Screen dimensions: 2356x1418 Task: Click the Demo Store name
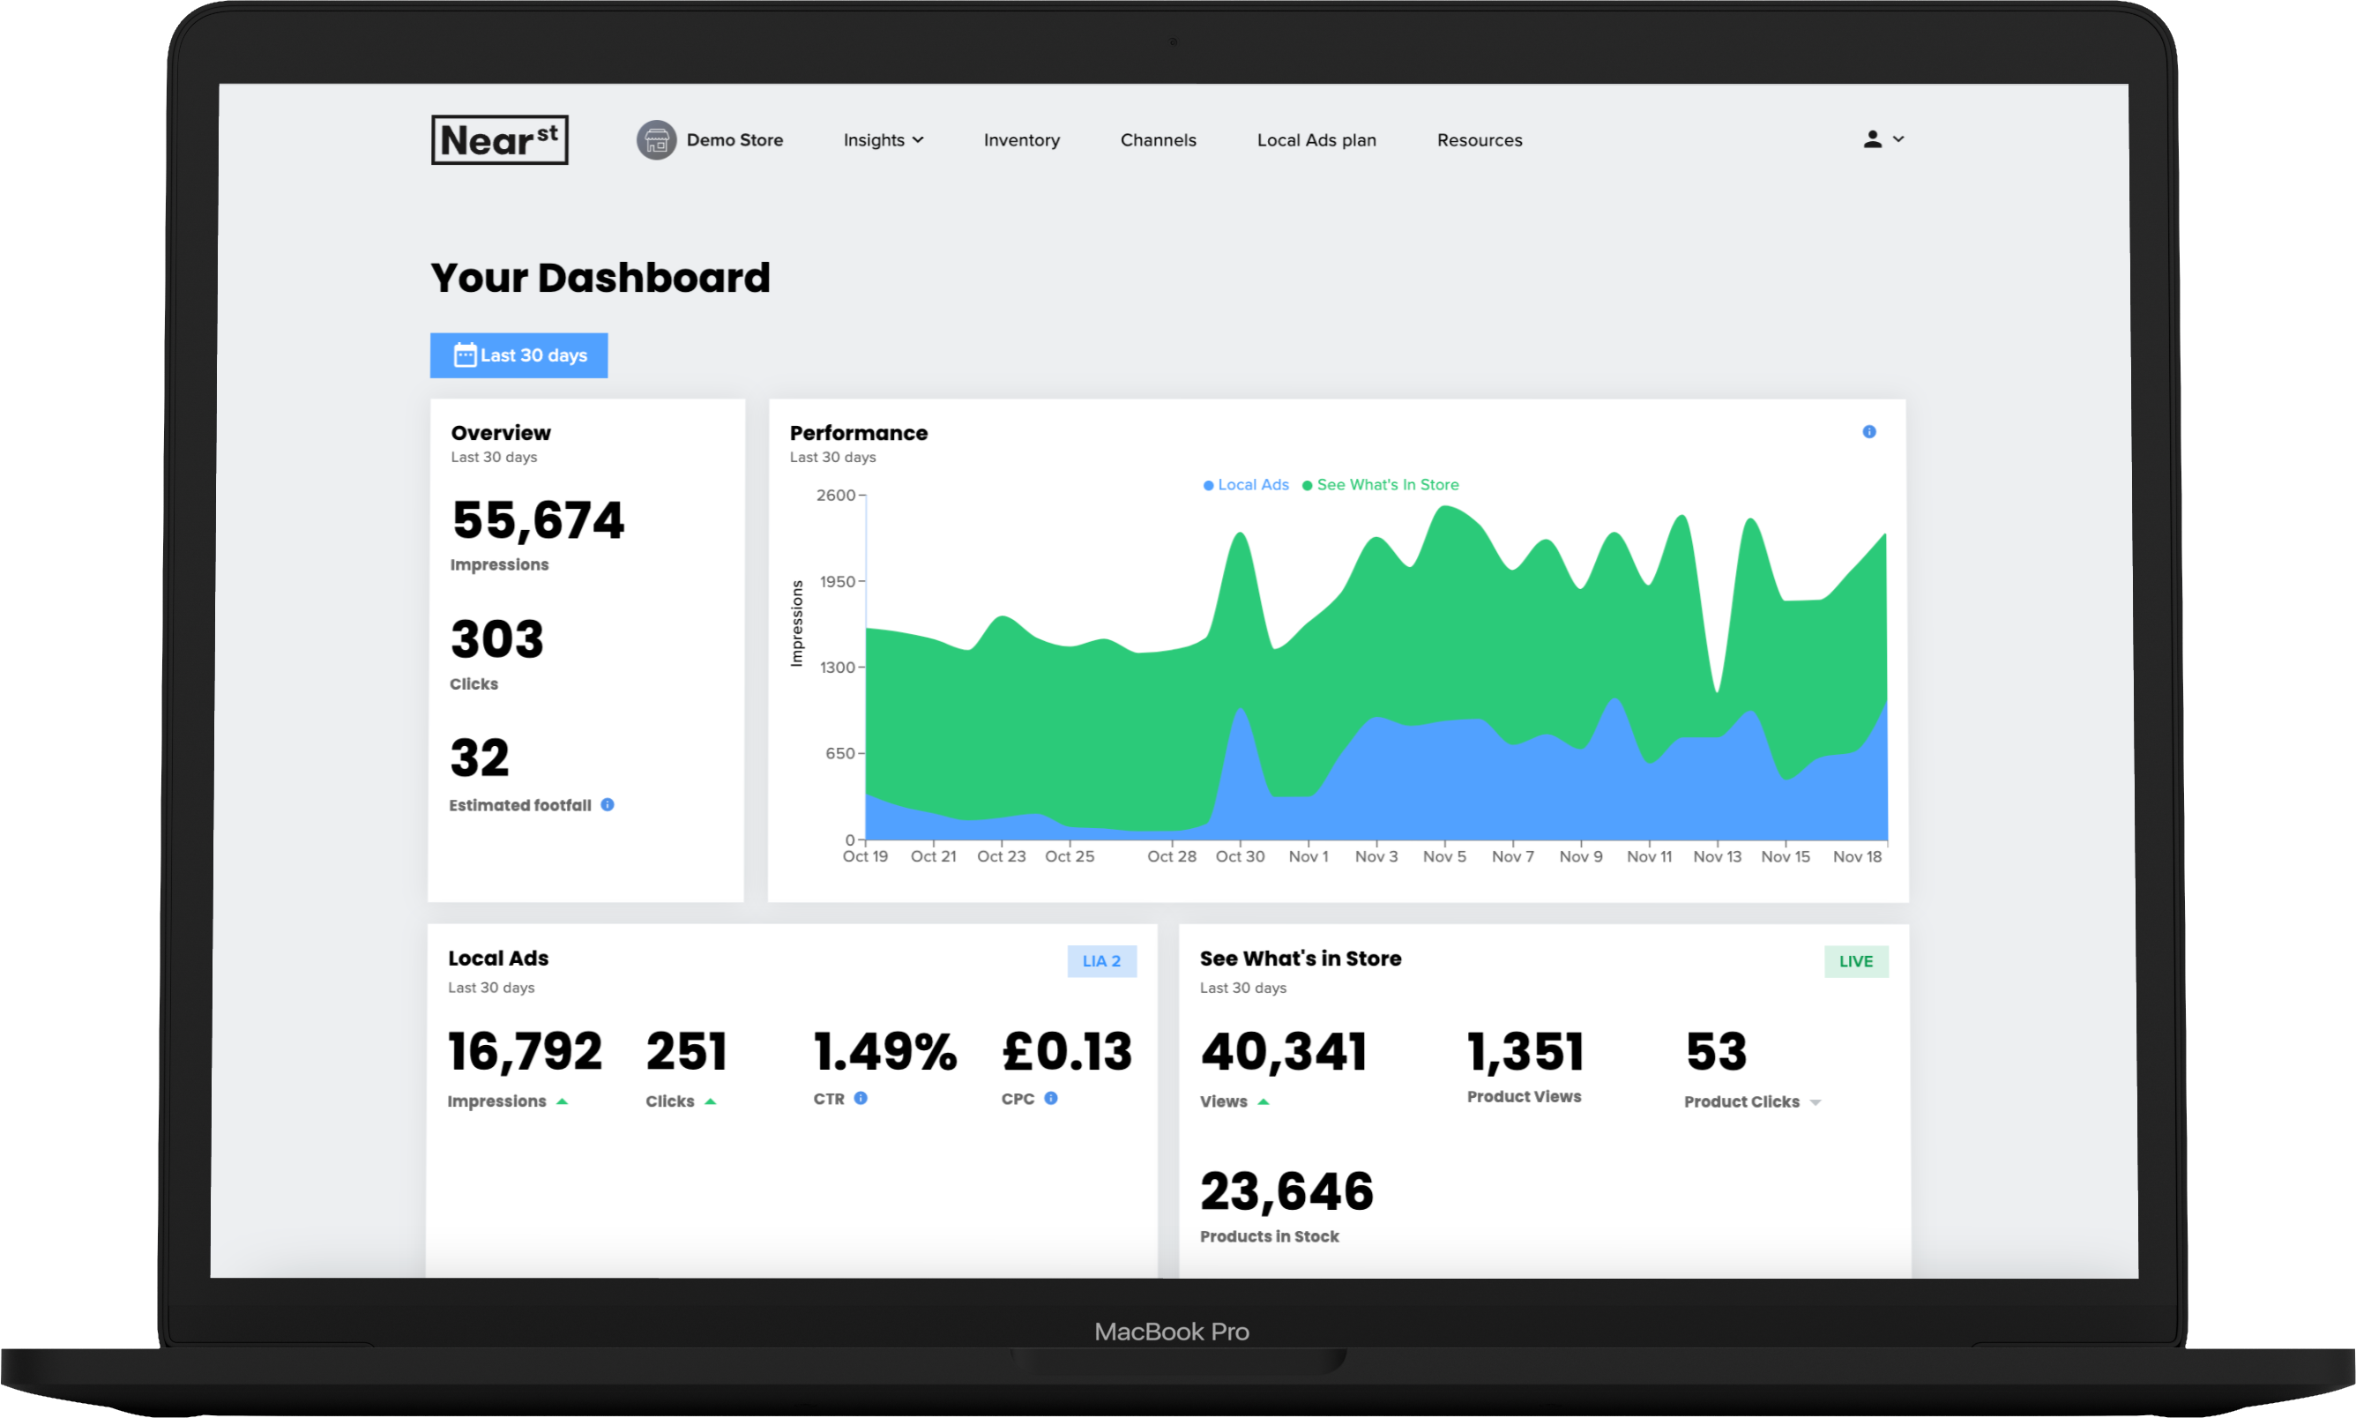click(x=734, y=140)
